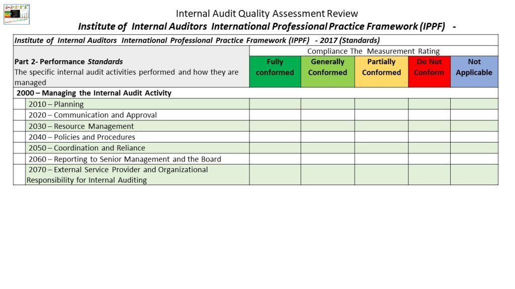
Task: Mark Fully conformed cell for 2010 Planning
Action: 275,104
